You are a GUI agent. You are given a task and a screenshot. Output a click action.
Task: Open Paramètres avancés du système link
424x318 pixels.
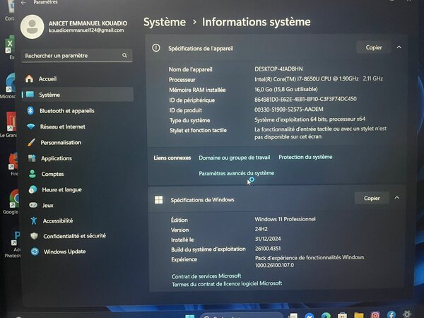click(x=236, y=173)
